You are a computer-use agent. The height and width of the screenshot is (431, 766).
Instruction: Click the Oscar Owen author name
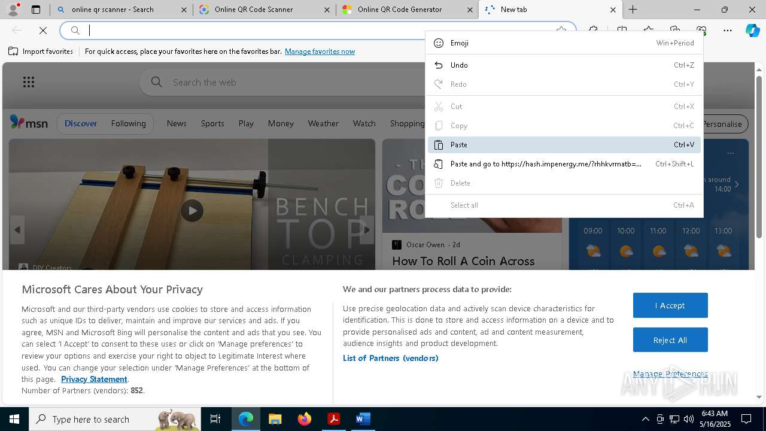coord(425,245)
